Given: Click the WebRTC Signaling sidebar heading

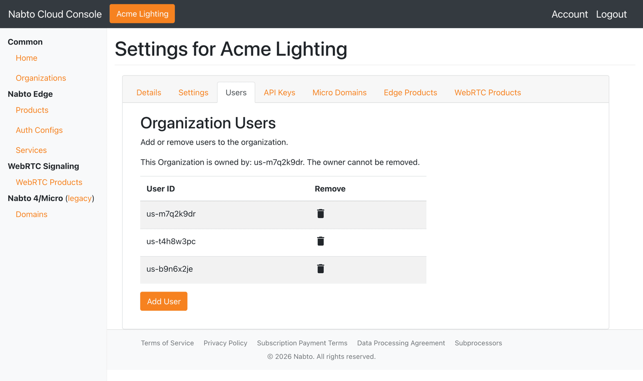Looking at the screenshot, I should pos(43,166).
